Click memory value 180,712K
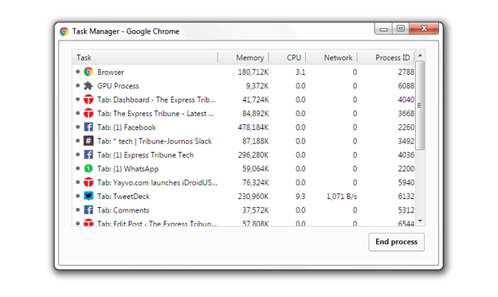498x297 pixels. click(253, 72)
